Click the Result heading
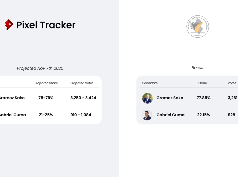 tap(198, 68)
